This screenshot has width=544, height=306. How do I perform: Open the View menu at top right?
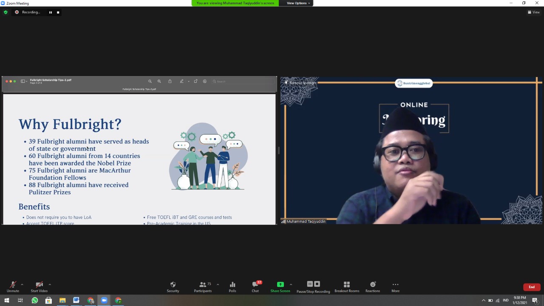[x=533, y=12]
